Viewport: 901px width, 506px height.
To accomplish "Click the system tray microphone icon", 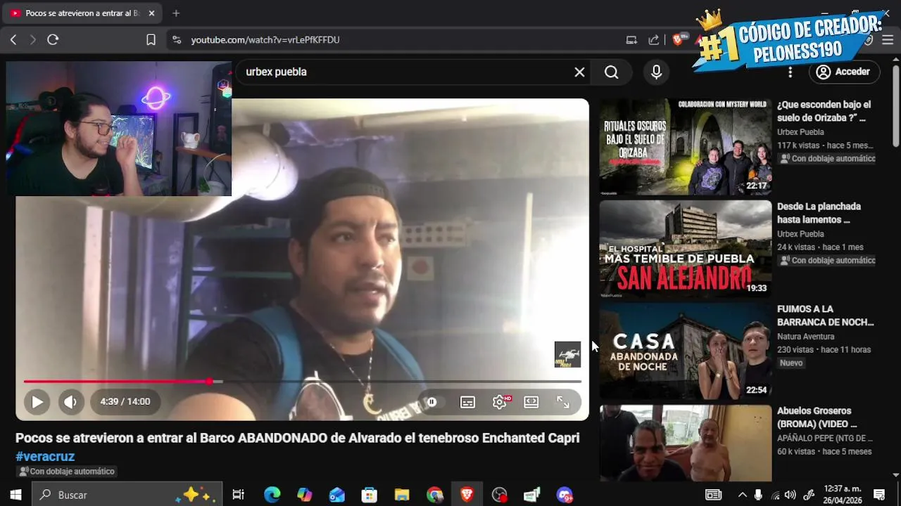I will (x=758, y=495).
